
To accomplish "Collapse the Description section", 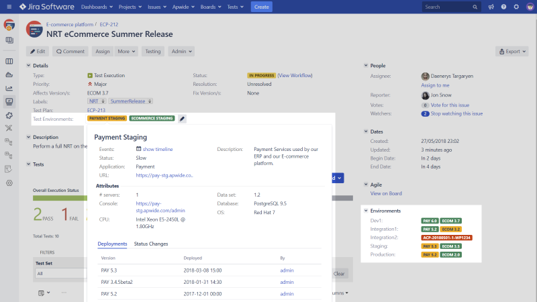I will tap(28, 137).
